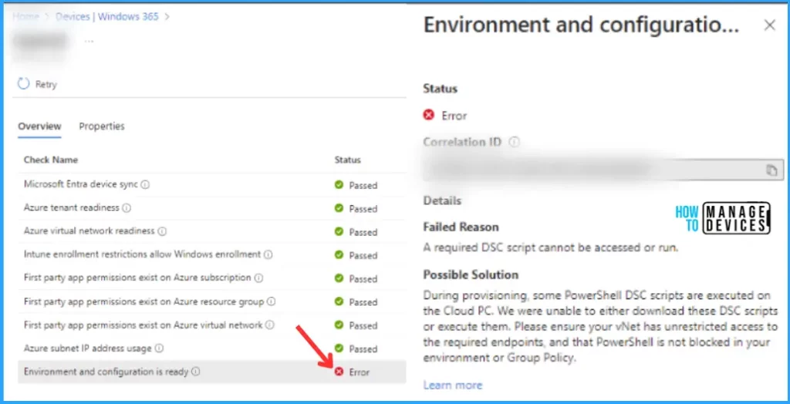Image resolution: width=790 pixels, height=404 pixels.
Task: Open info icon beside Intune enrollment restrictions
Action: [268, 255]
